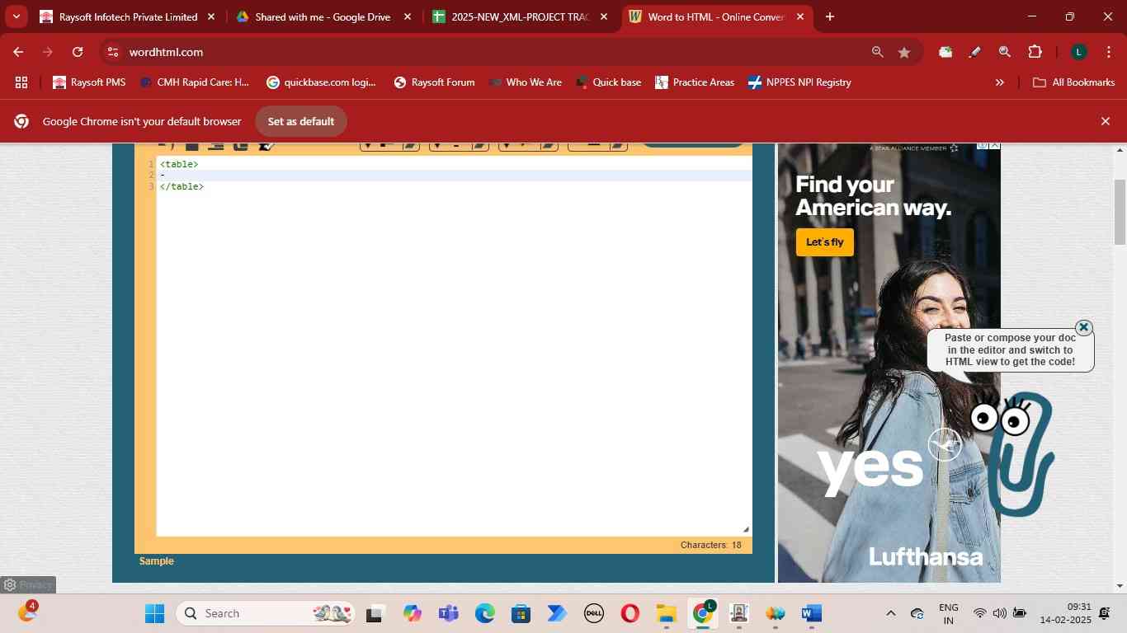Open the Windows Start menu
This screenshot has width=1127, height=633.
(154, 613)
